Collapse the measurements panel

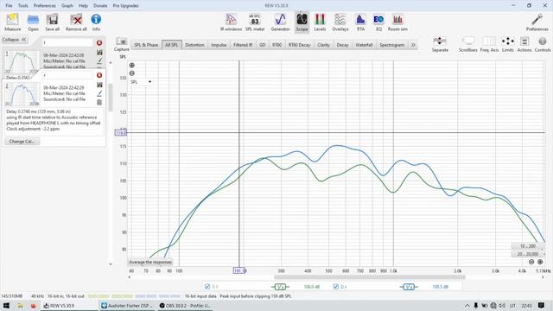coord(14,40)
